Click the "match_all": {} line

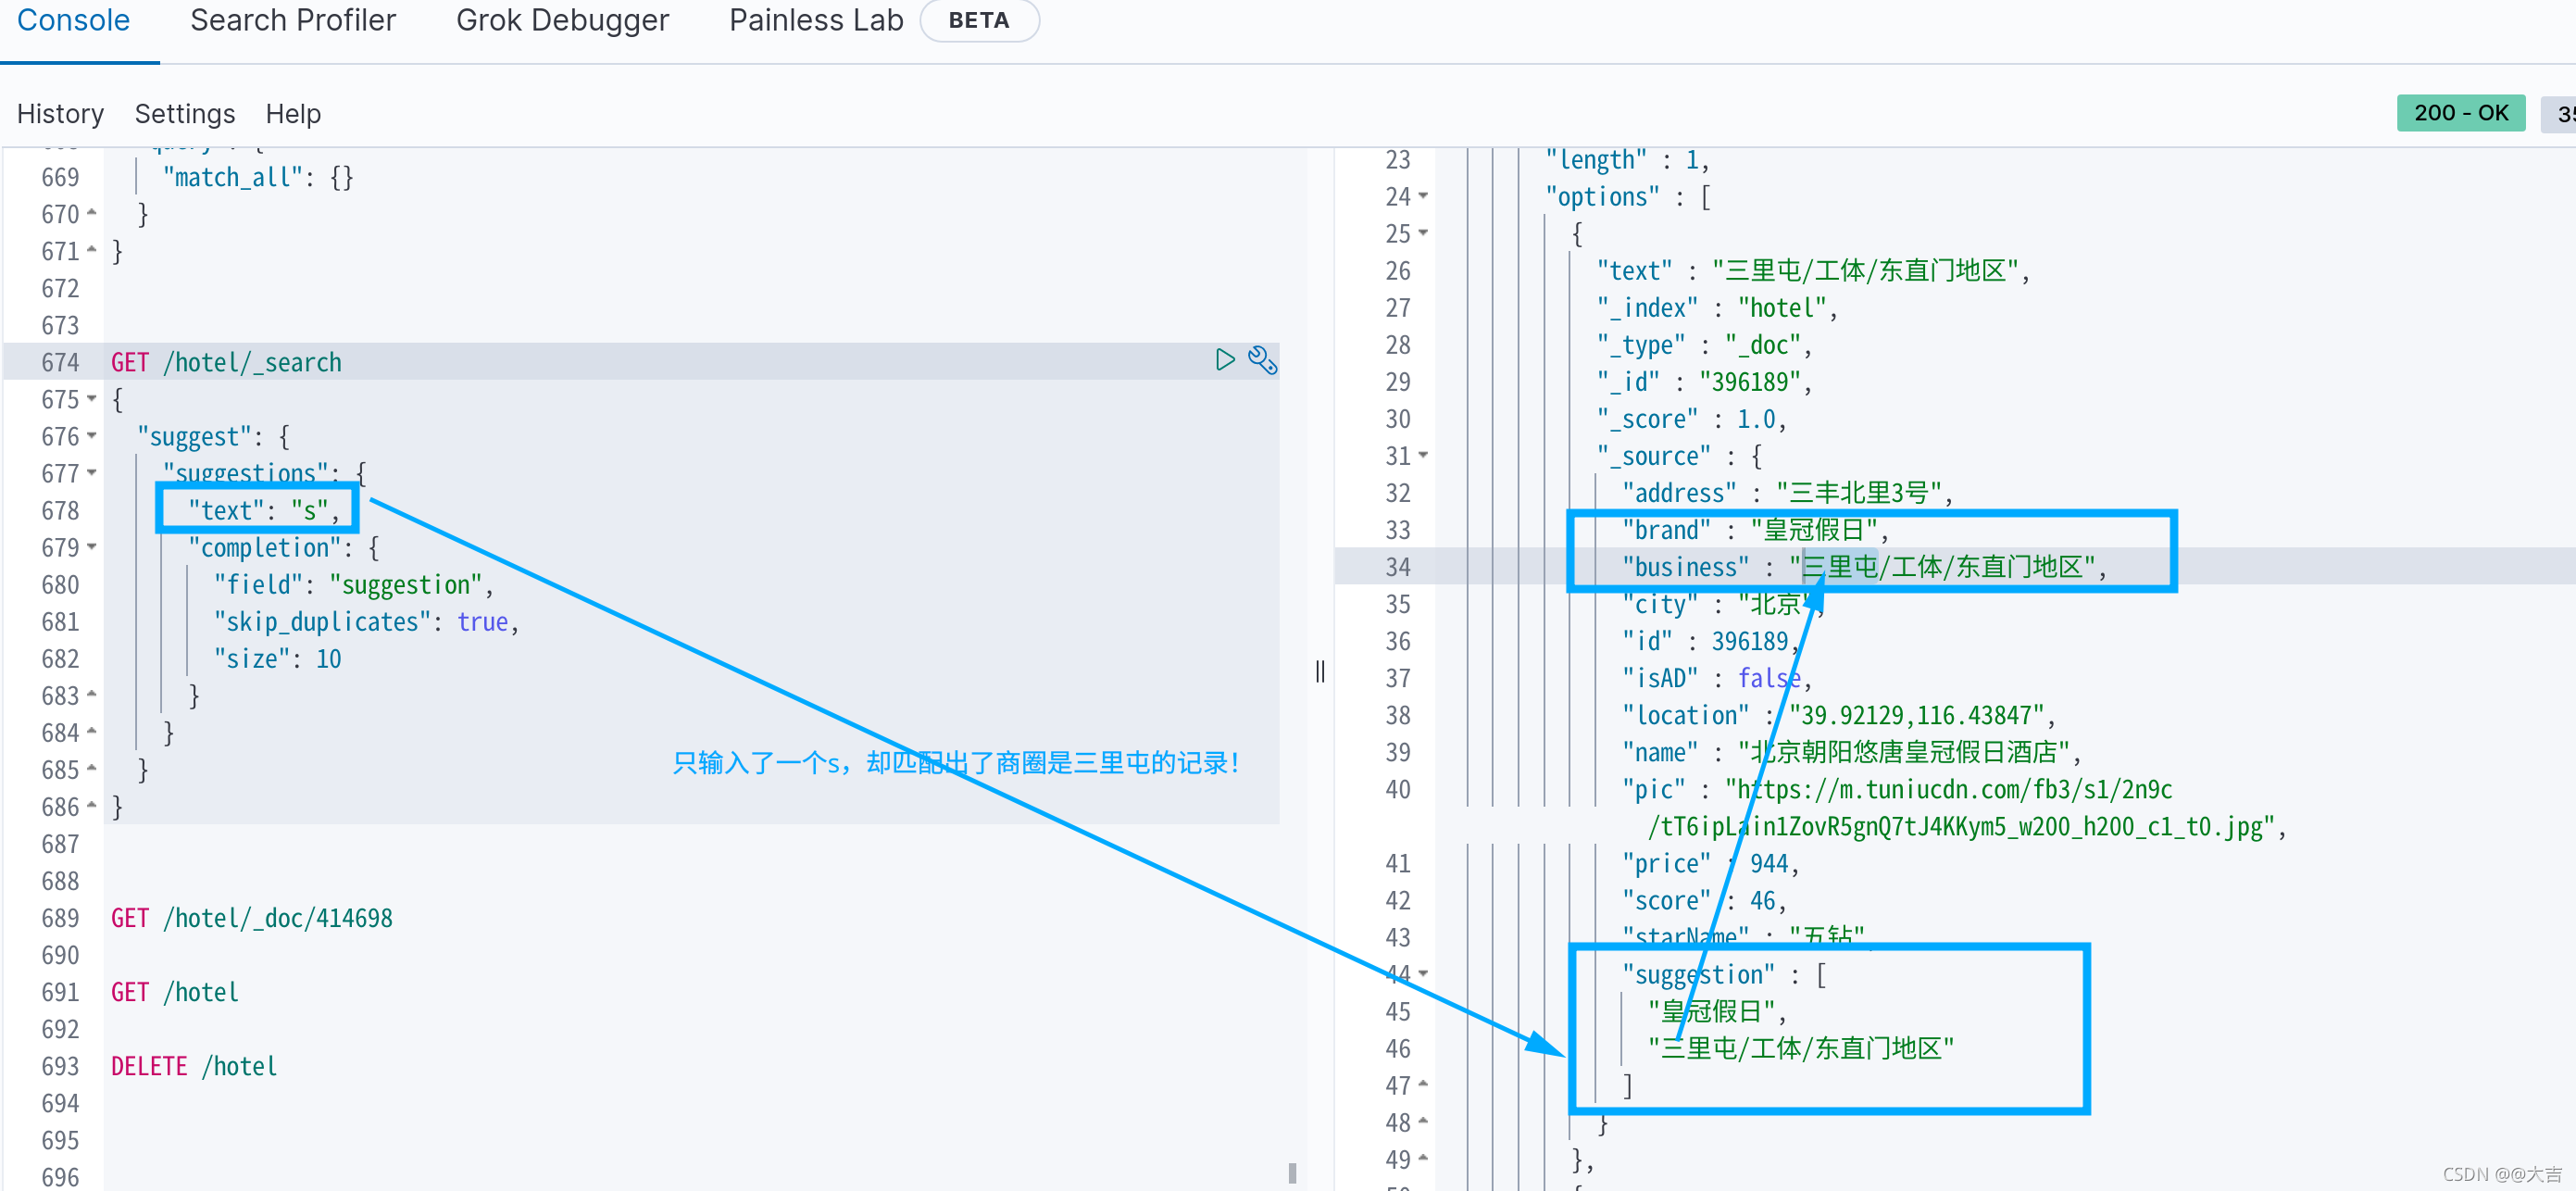259,177
